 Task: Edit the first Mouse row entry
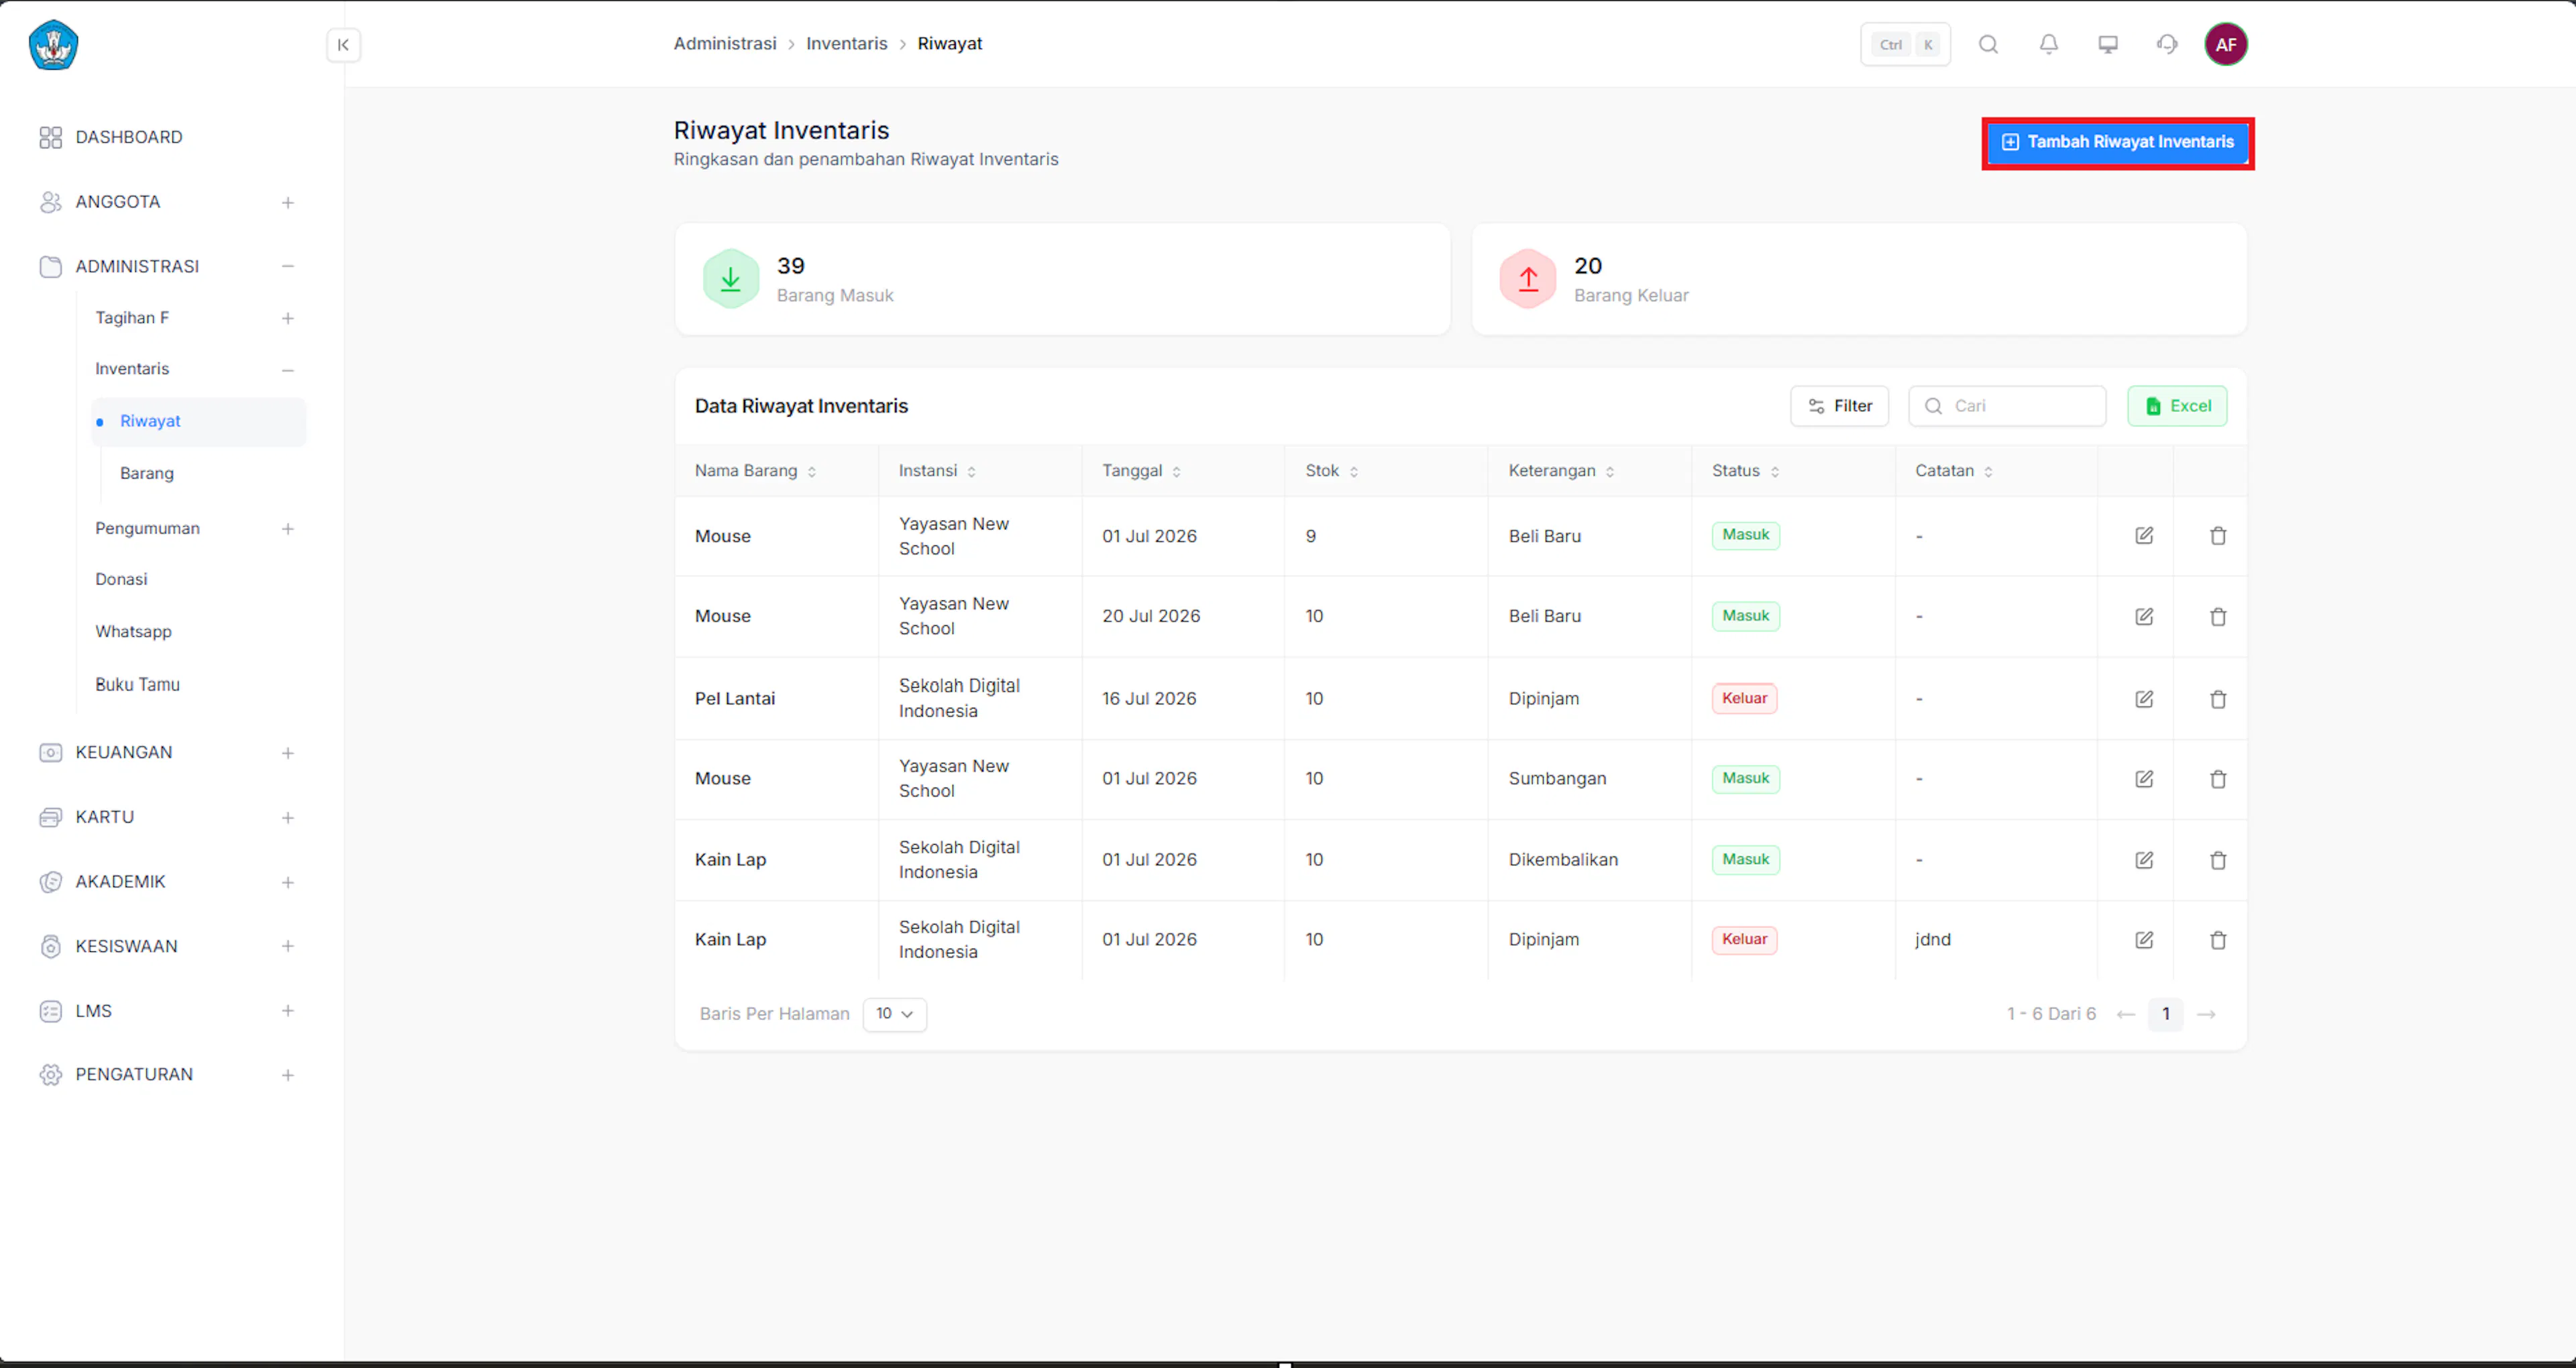[x=2143, y=536]
